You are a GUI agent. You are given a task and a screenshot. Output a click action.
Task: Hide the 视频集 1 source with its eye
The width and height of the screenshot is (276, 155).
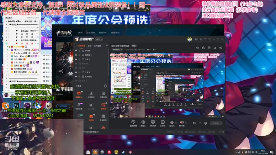click(x=76, y=55)
